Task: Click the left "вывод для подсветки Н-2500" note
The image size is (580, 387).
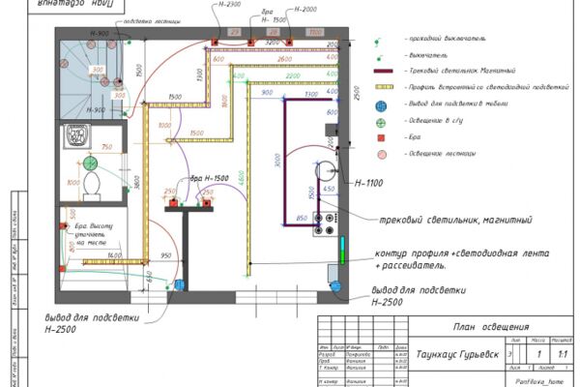Action: coord(92,323)
